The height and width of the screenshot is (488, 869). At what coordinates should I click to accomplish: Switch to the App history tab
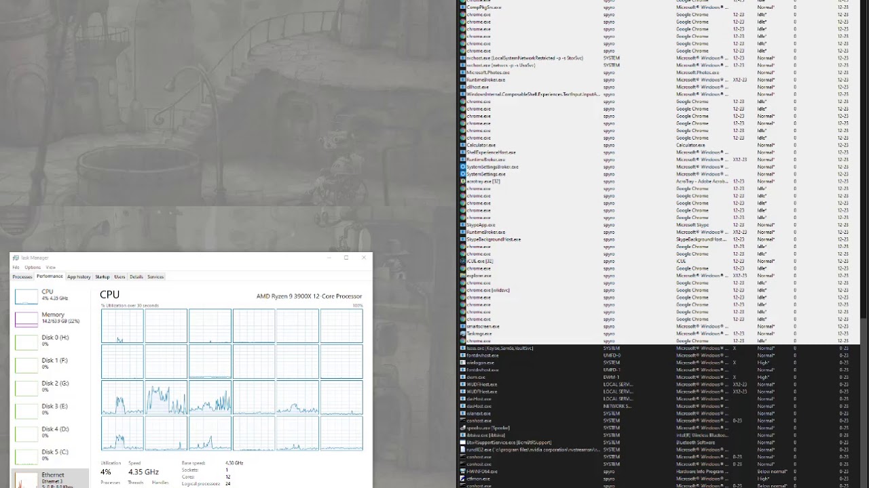coord(79,277)
